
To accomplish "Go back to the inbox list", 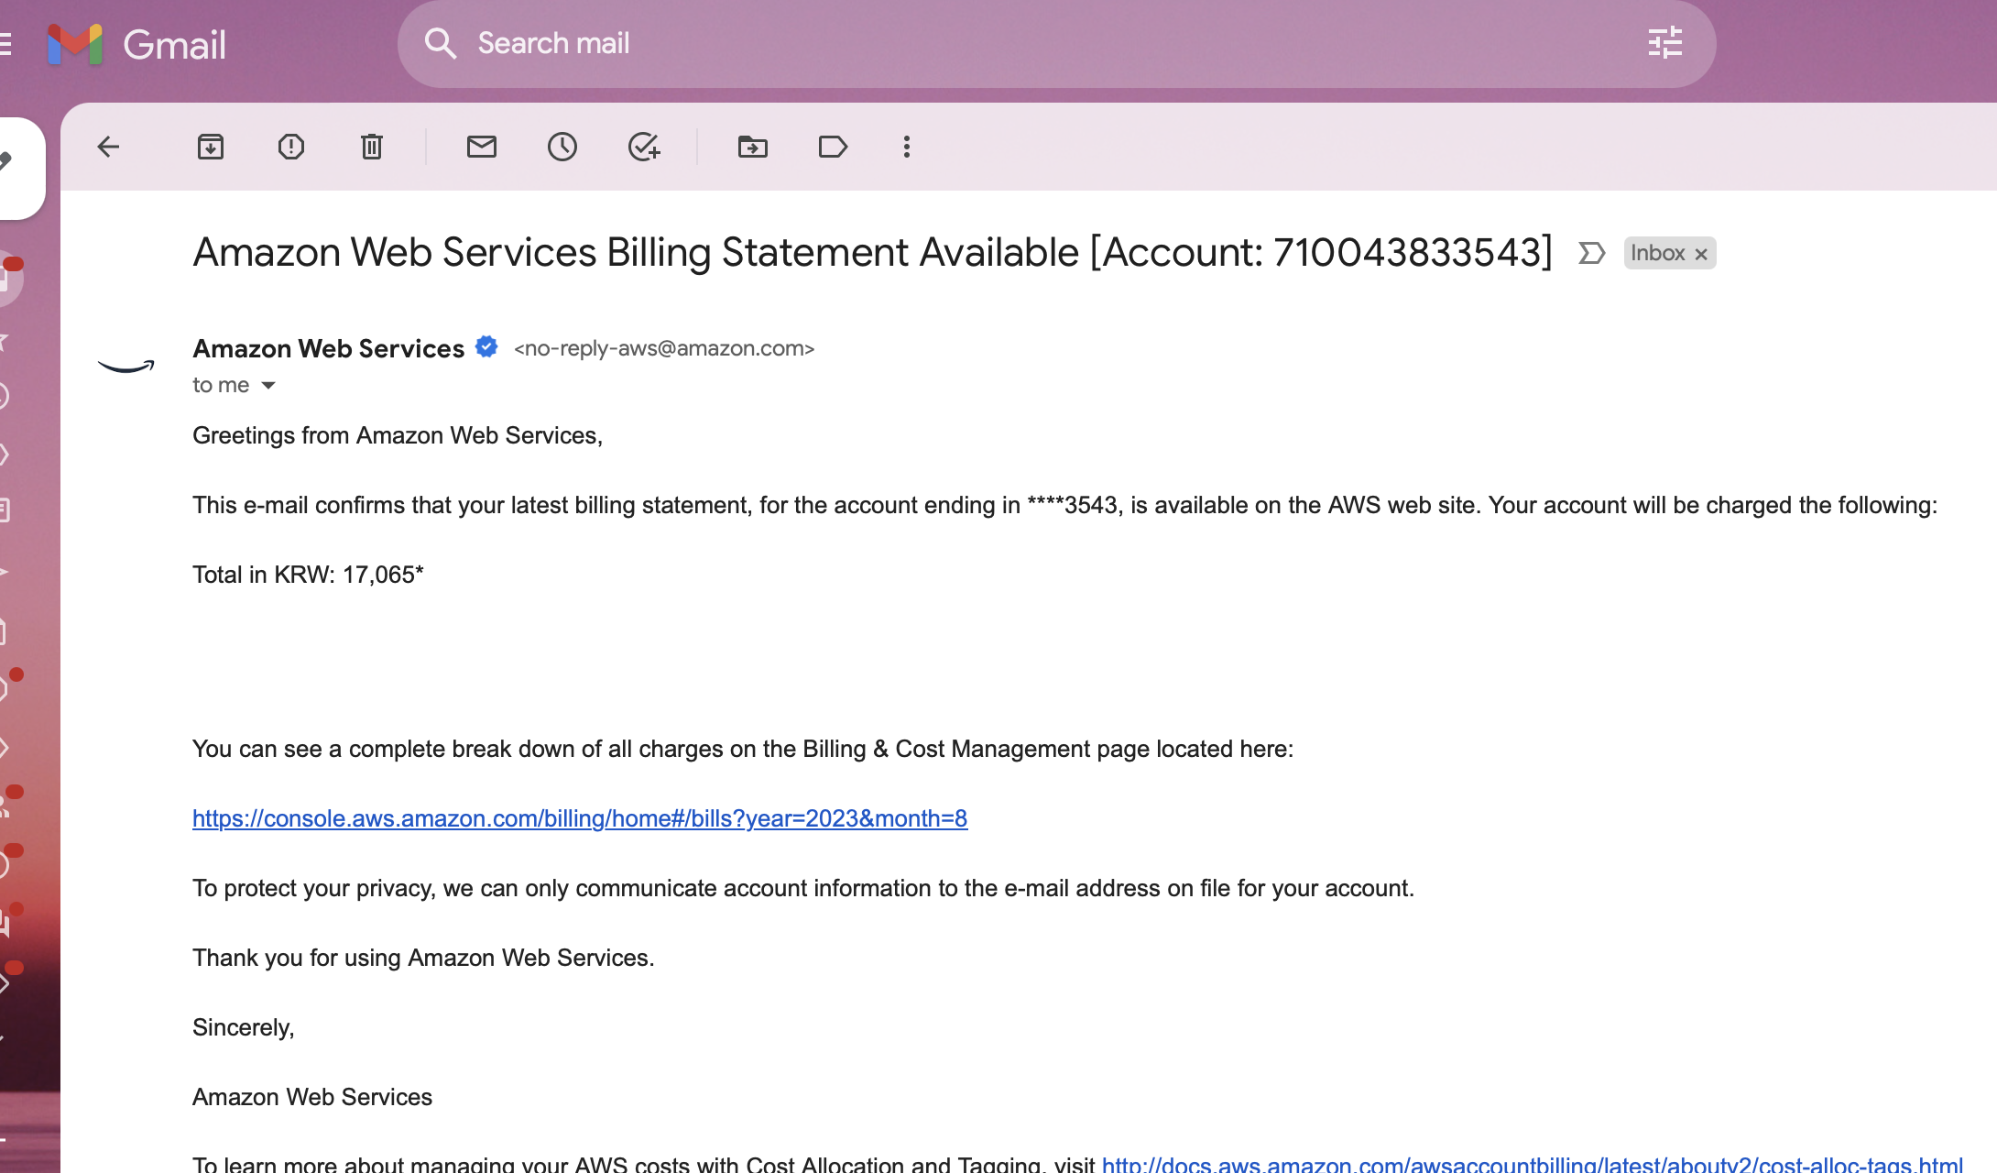I will point(108,147).
